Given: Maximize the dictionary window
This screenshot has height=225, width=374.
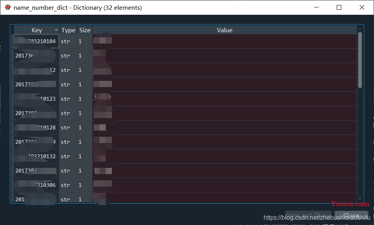Looking at the screenshot, I should coord(339,7).
